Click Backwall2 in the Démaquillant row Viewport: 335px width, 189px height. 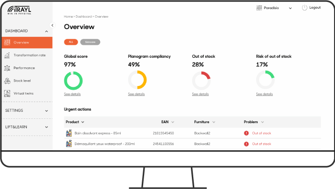[x=202, y=144]
